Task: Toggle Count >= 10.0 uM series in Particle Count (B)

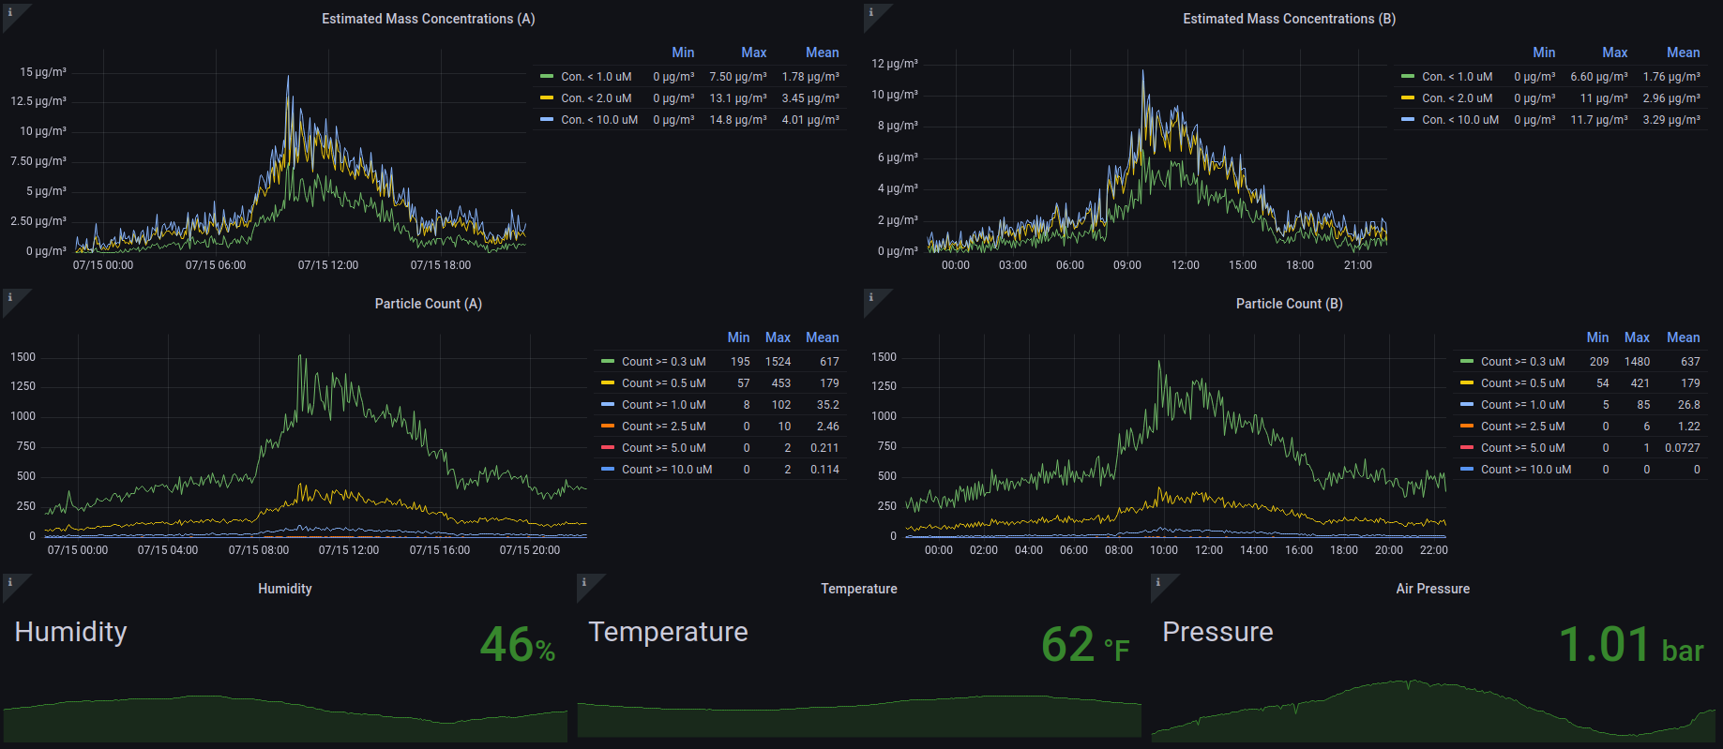Action: coord(1526,470)
